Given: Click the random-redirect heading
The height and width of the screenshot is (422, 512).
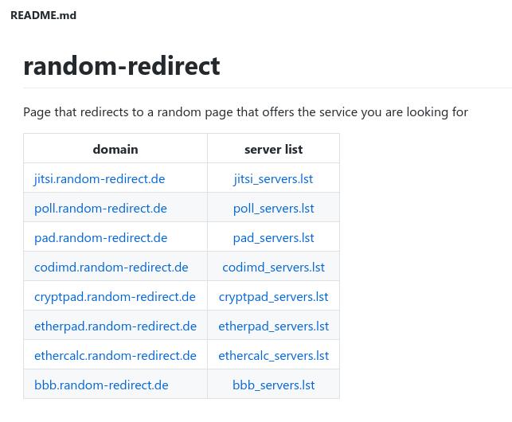Looking at the screenshot, I should 122,66.
